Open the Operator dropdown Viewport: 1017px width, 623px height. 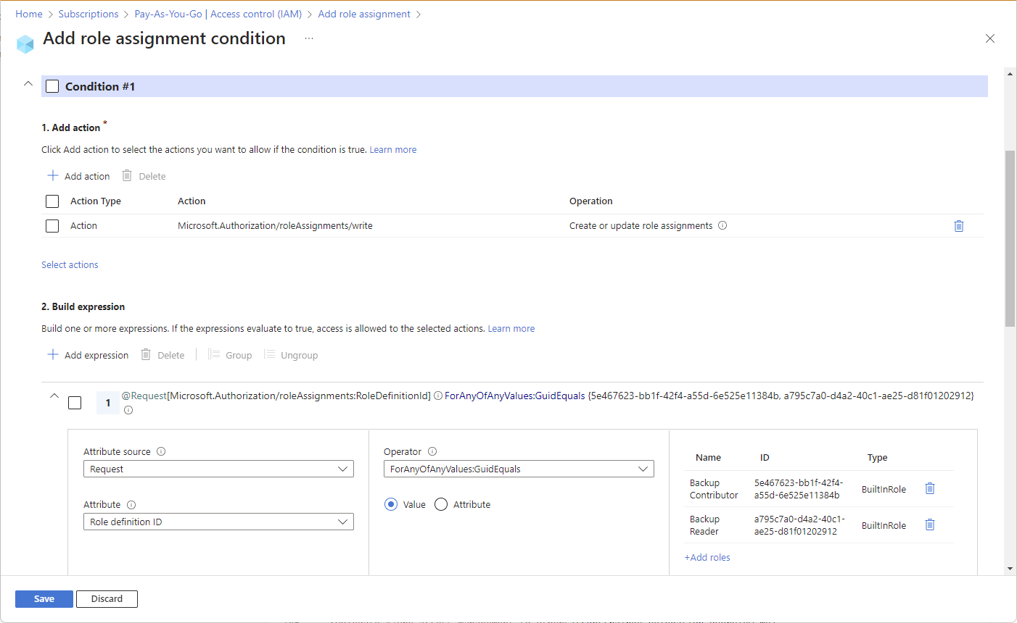(518, 469)
